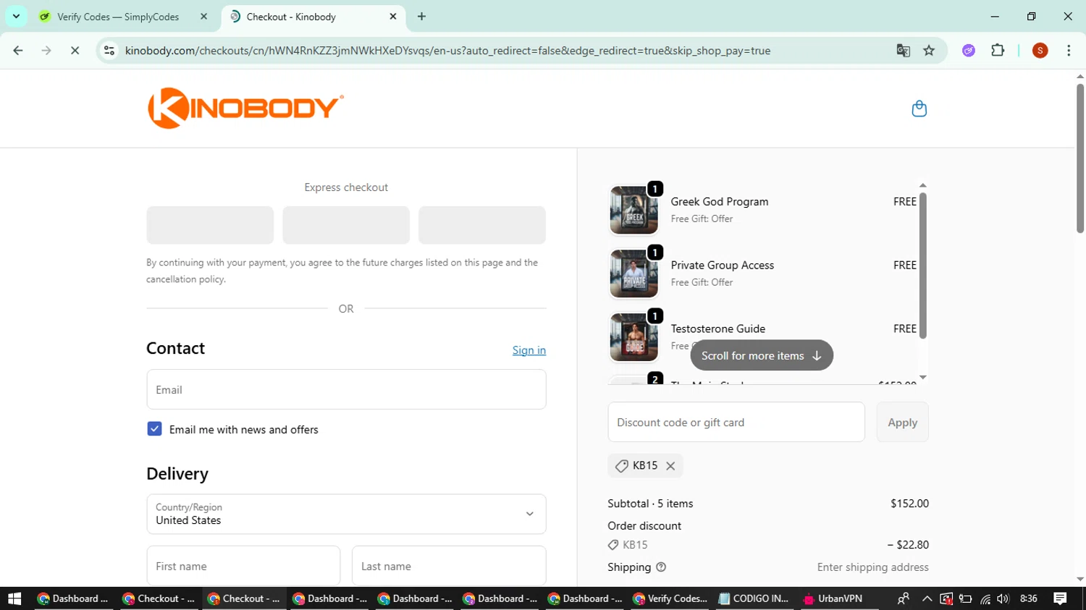Open a new browser tab
This screenshot has height=610, width=1086.
[421, 17]
